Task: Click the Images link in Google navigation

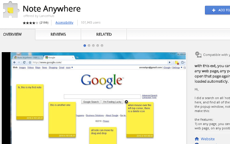Action: tap(22, 67)
